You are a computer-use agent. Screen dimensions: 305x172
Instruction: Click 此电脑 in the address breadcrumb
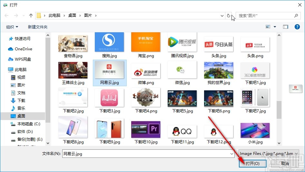click(x=54, y=15)
